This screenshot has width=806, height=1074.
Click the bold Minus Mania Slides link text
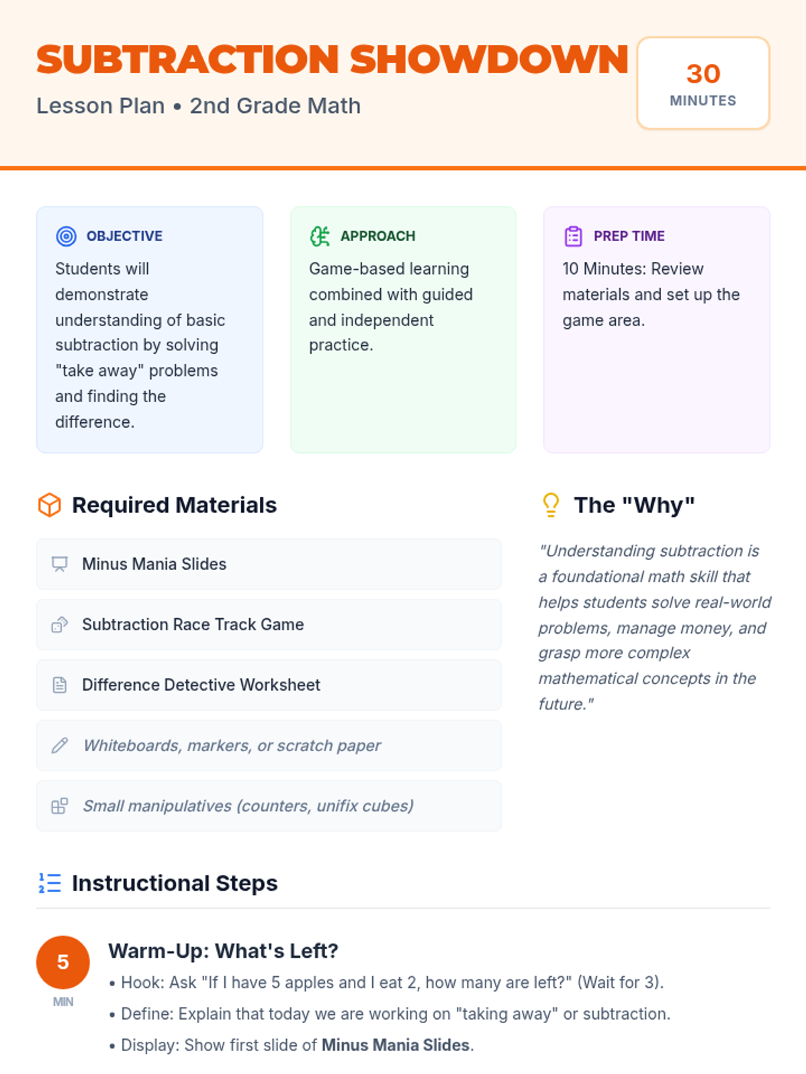tap(395, 1045)
